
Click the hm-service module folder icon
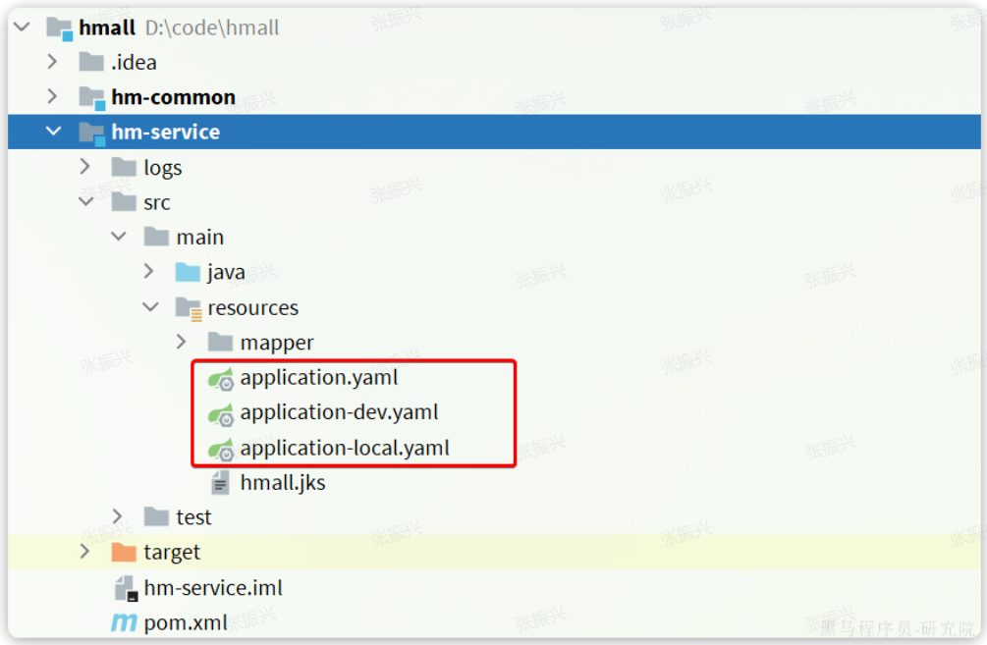click(x=92, y=134)
